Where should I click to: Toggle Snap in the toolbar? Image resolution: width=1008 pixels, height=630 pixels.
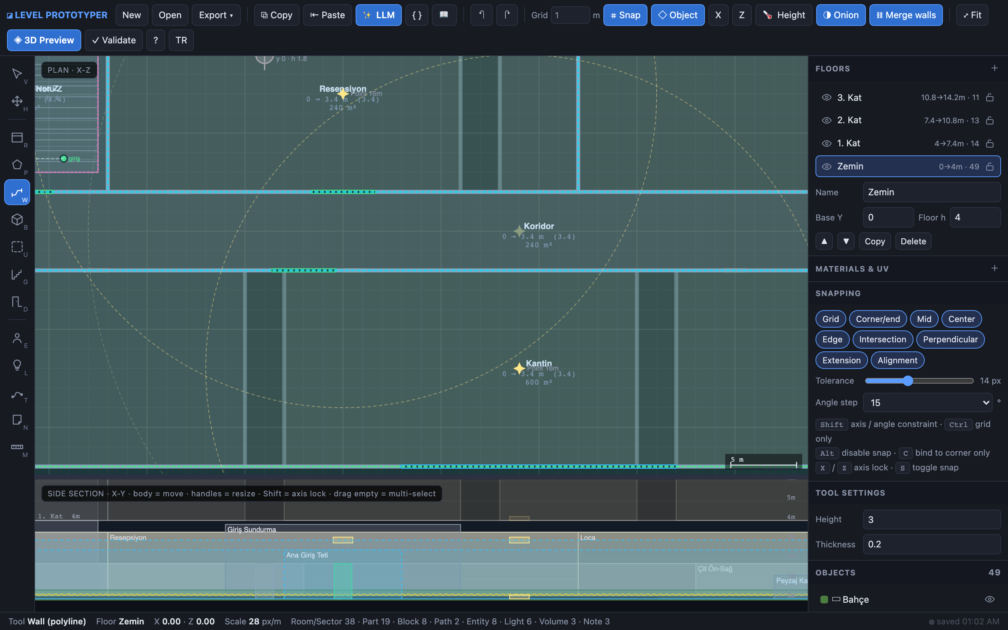tap(625, 15)
